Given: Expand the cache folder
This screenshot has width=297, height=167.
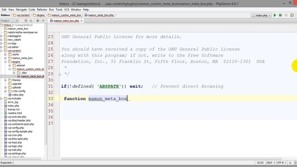Looking at the screenshot, I should 5,54.
